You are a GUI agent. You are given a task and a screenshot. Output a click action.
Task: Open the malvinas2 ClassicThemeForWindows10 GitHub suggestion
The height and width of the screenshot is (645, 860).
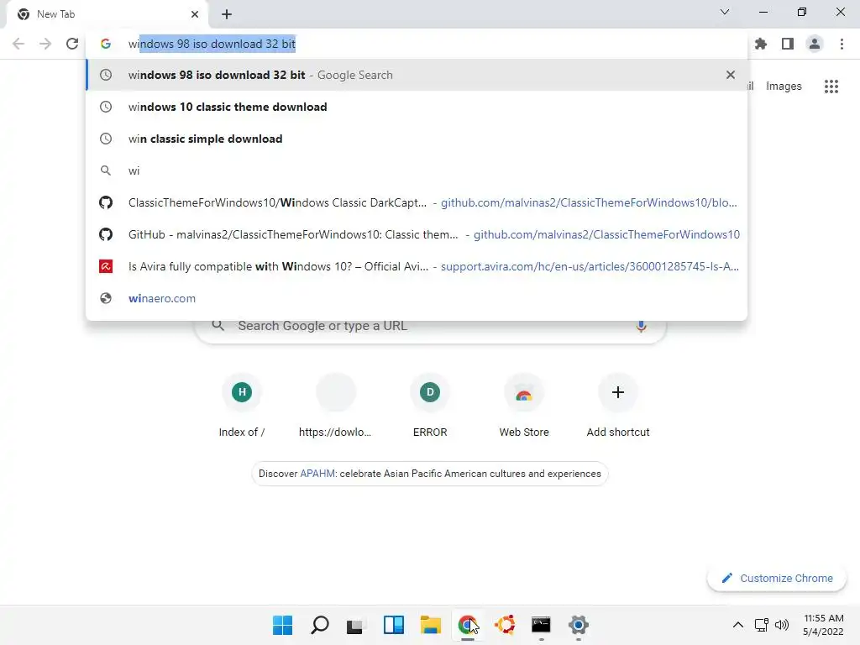click(x=417, y=234)
